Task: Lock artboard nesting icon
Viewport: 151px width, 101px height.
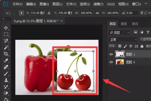Action: (136, 46)
